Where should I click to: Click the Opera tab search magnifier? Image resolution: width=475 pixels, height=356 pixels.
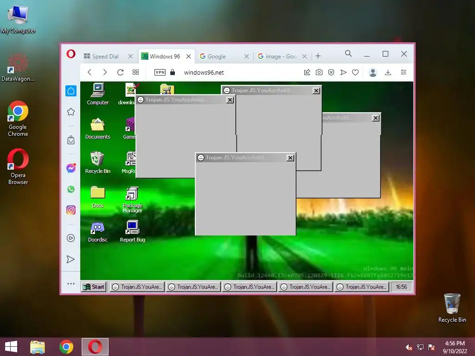(x=348, y=54)
